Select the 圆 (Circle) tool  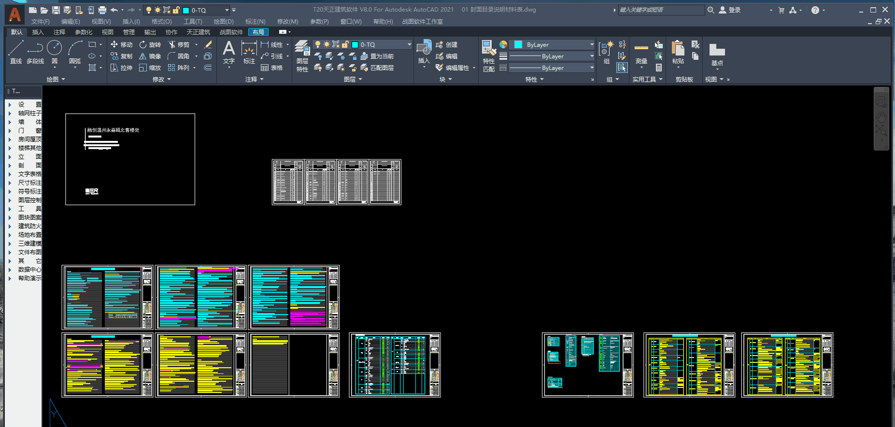pyautogui.click(x=55, y=52)
